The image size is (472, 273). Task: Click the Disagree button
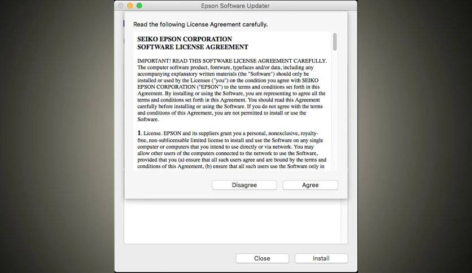(244, 185)
